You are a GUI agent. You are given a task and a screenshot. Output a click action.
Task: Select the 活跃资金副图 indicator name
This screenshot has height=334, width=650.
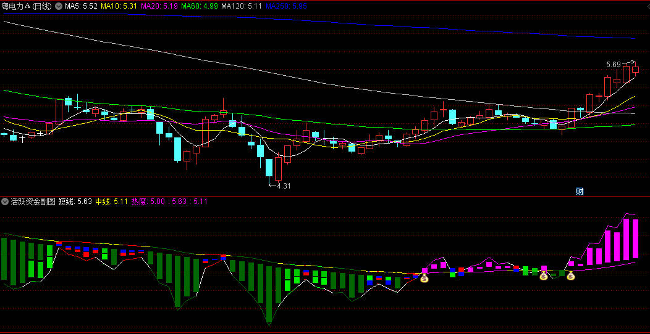33,202
